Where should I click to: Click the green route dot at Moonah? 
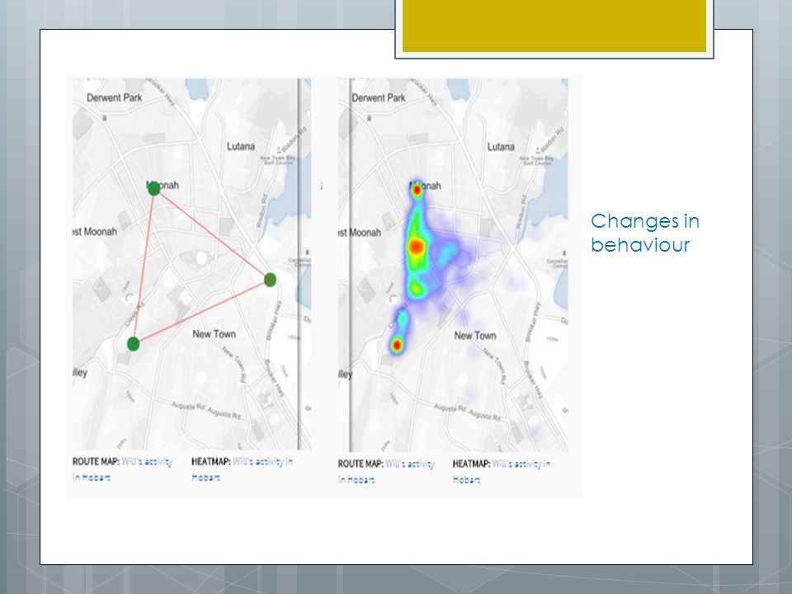pyautogui.click(x=154, y=189)
